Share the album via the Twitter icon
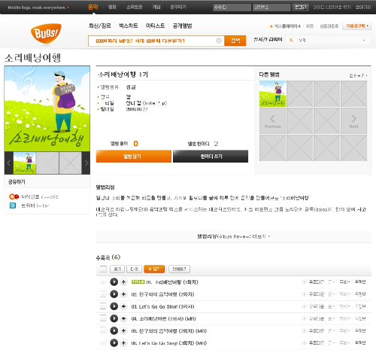Screen dimensions: 376x356 [13, 205]
